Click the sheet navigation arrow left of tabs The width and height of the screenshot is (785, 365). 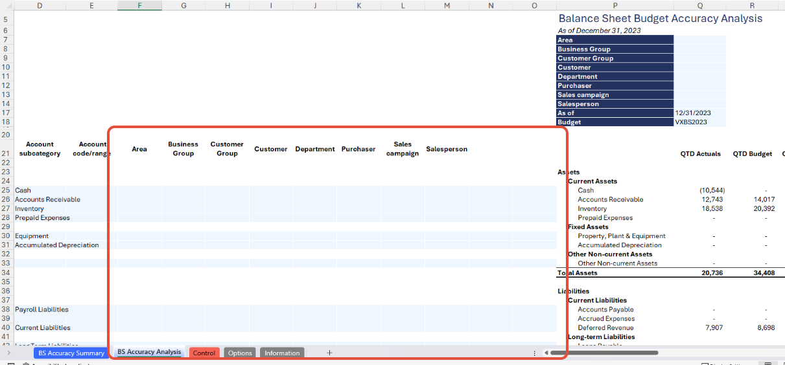pyautogui.click(x=8, y=353)
